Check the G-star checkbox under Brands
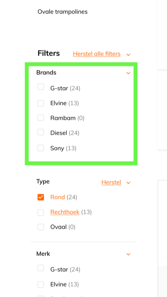Viewport: 167px width, 297px height. click(41, 87)
